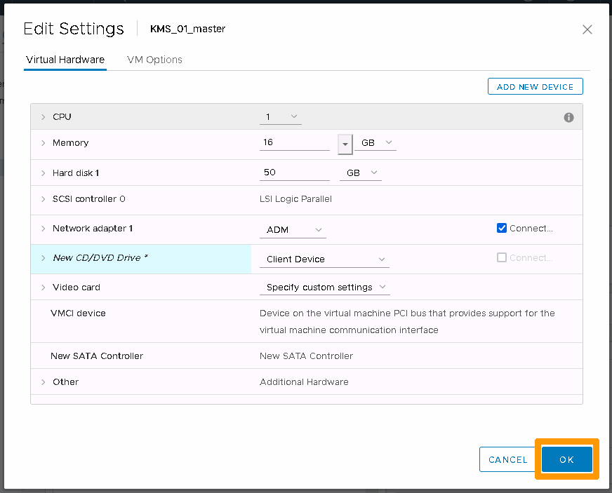Viewport: 612px width, 493px height.
Task: Click the CPU info icon
Action: pos(569,117)
